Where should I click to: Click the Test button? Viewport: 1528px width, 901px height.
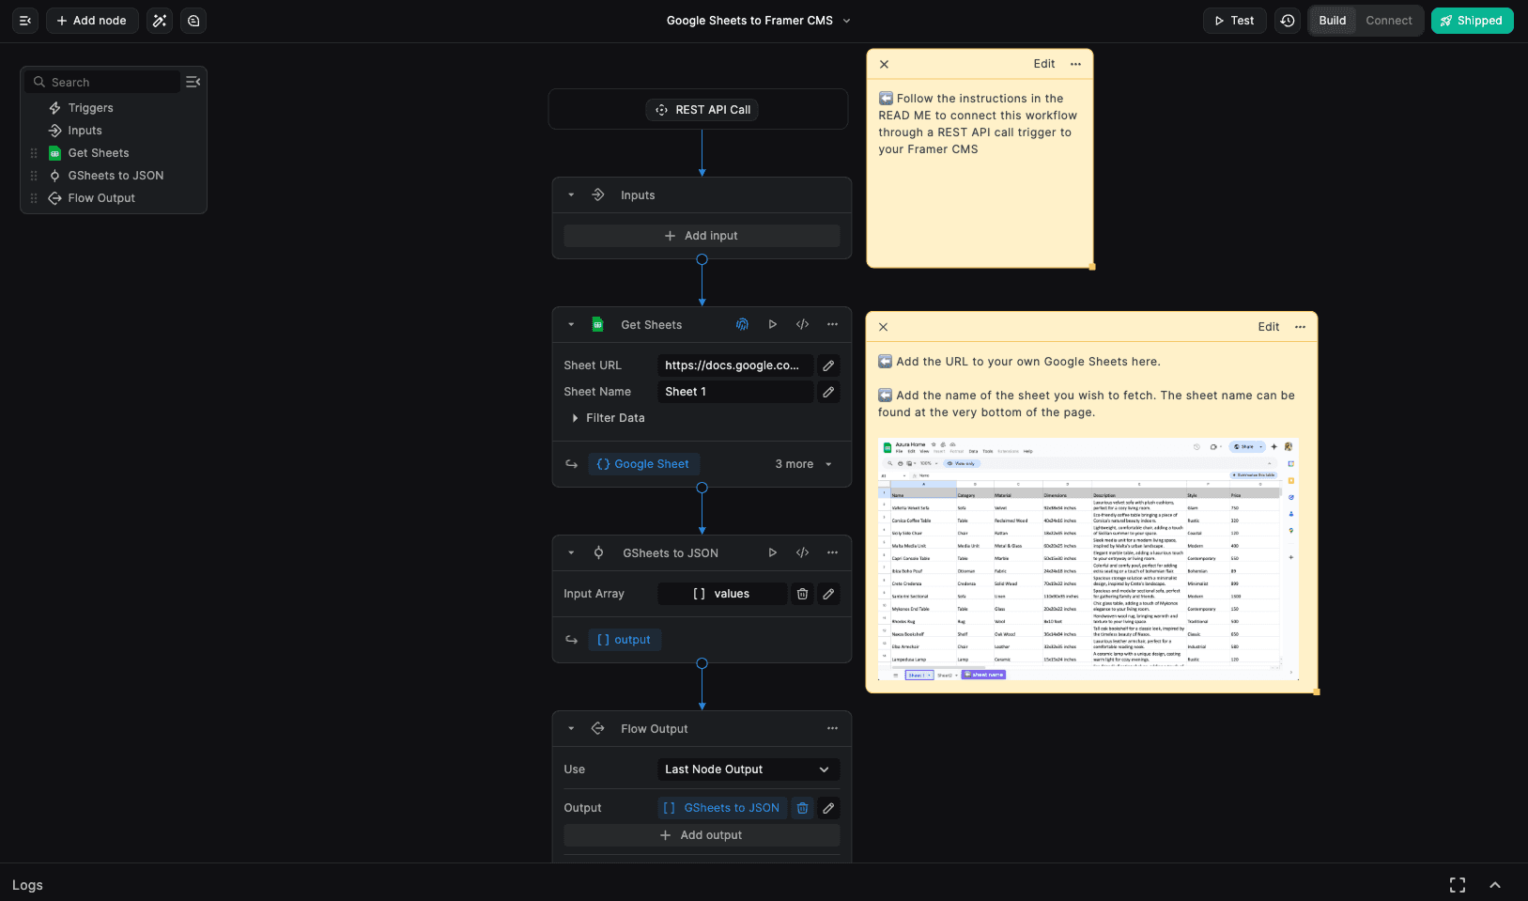pos(1234,21)
